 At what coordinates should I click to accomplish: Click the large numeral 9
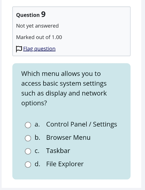[43, 14]
